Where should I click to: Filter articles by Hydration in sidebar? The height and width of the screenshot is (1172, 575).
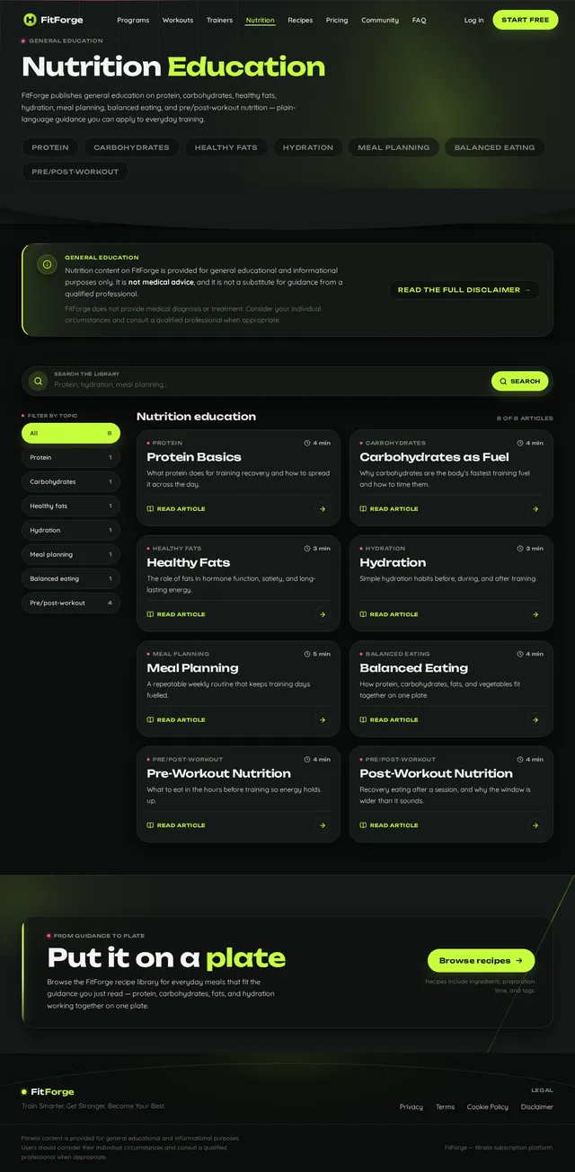(71, 530)
